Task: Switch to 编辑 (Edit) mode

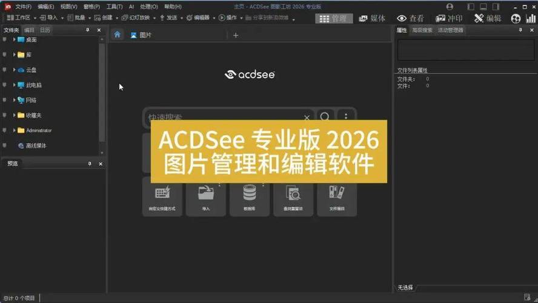Action: tap(488, 19)
